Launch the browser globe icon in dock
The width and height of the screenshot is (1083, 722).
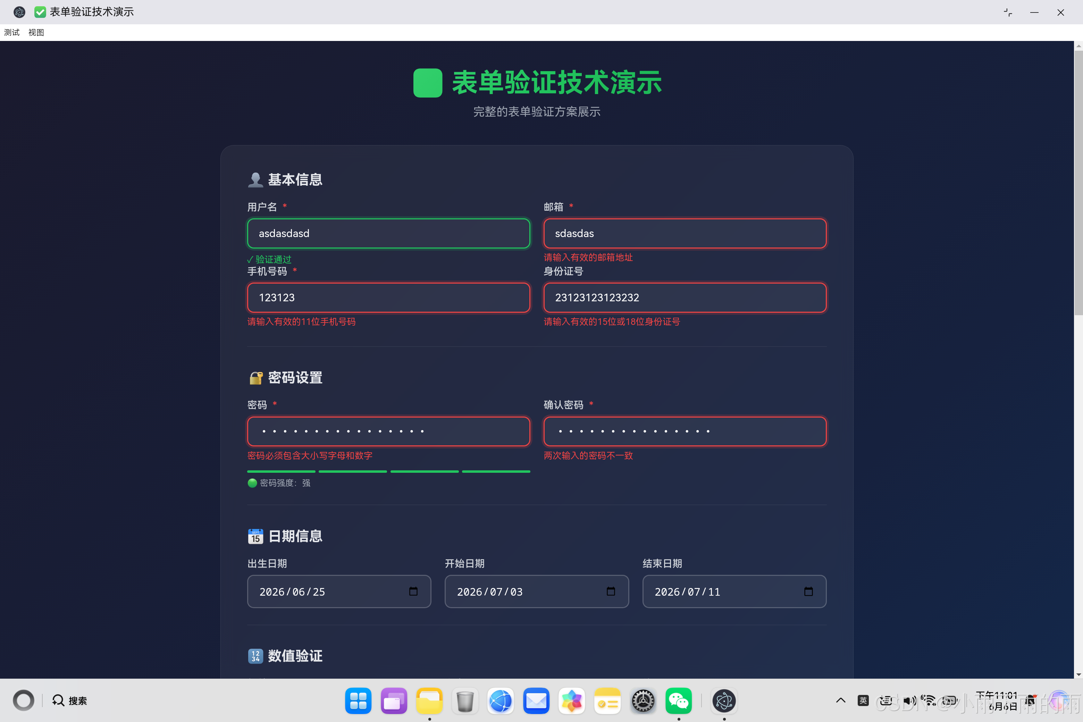click(501, 701)
